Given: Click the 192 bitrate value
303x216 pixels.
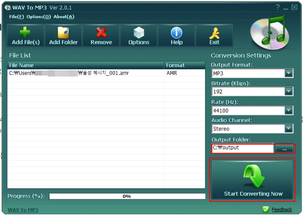Looking at the screenshot, I should point(218,91).
